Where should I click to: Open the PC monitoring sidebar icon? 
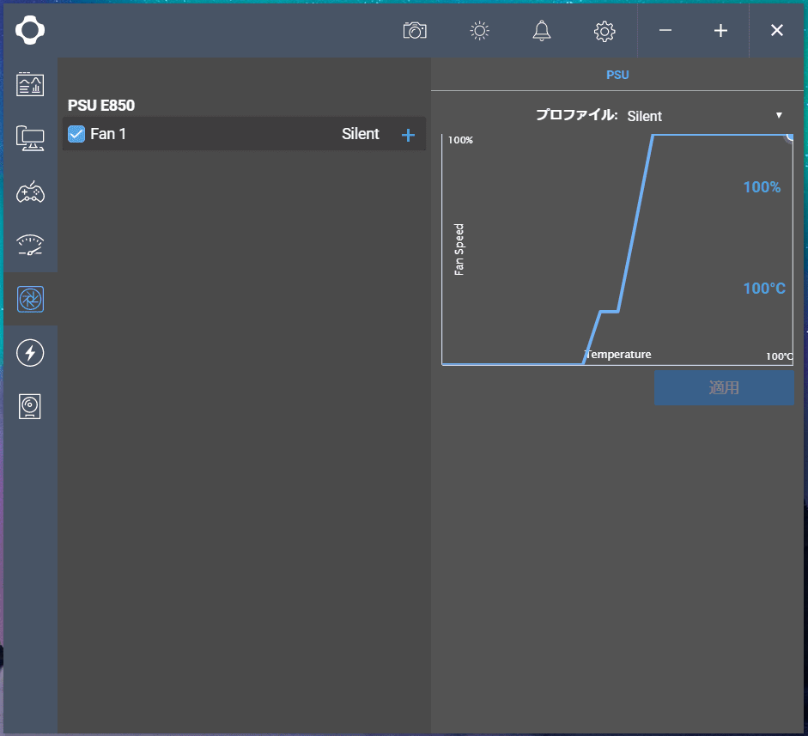30,84
